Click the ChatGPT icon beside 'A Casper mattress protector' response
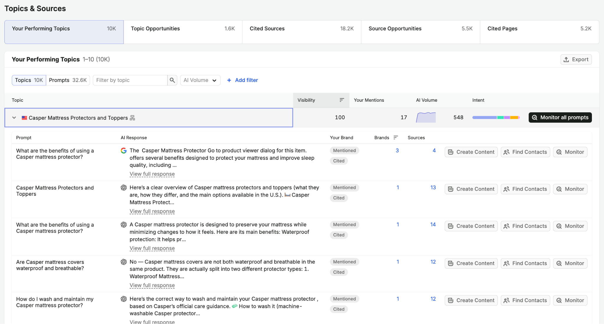 (x=124, y=225)
